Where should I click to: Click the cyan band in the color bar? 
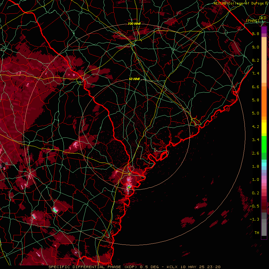pyautogui.click(x=264, y=164)
